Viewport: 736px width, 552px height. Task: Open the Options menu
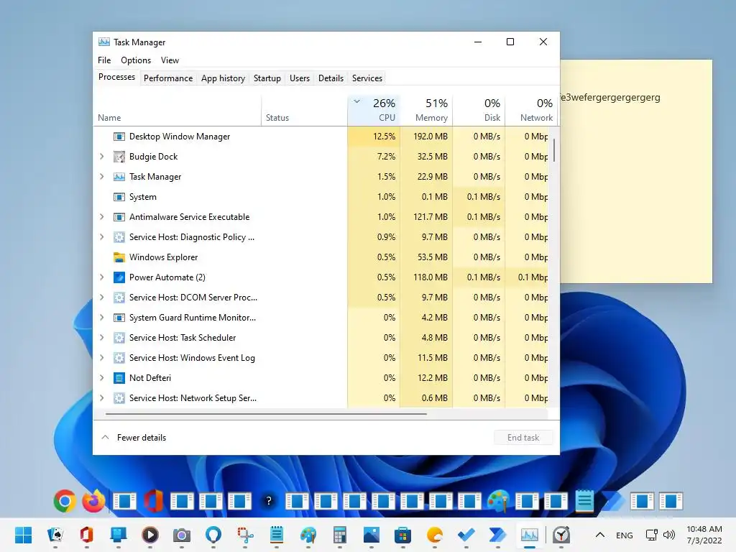pyautogui.click(x=136, y=60)
